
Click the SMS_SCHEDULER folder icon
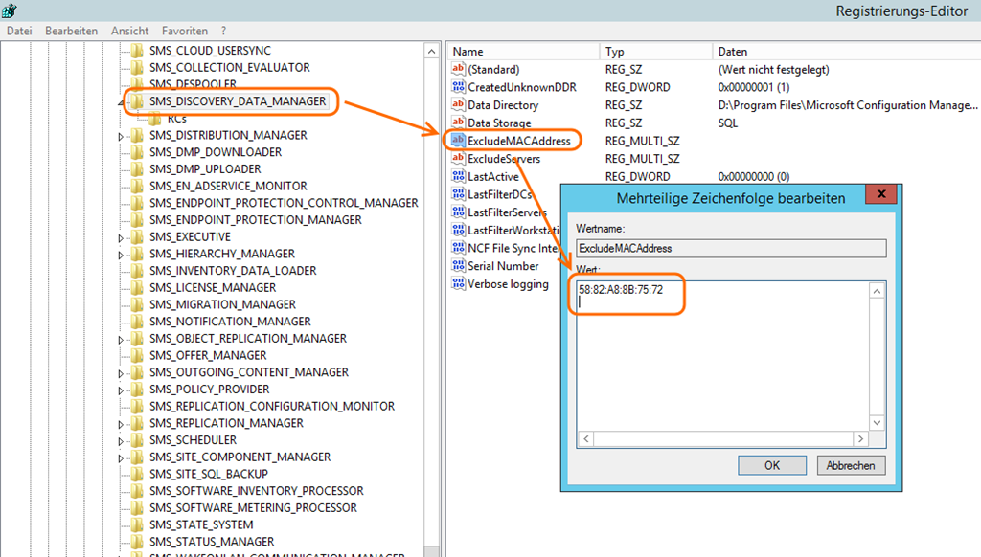137,440
